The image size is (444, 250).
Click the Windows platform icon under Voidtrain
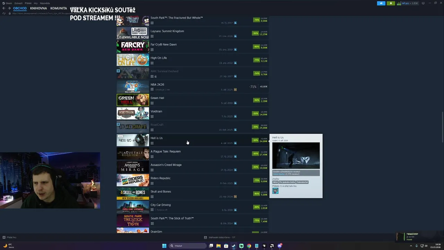(x=152, y=116)
